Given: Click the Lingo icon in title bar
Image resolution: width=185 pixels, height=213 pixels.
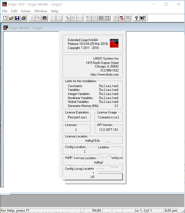Looking at the screenshot, I should [x=4, y=4].
